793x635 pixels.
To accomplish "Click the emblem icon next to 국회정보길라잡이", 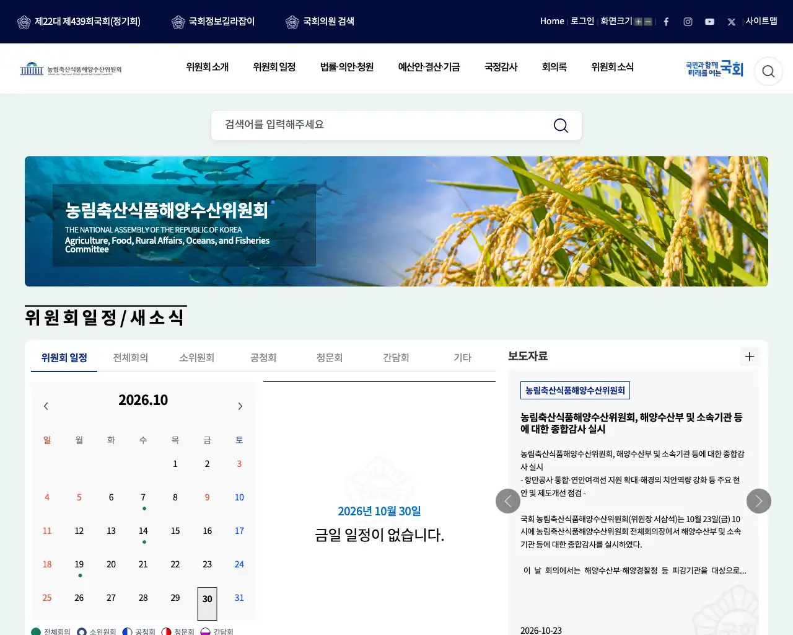I will pyautogui.click(x=178, y=22).
